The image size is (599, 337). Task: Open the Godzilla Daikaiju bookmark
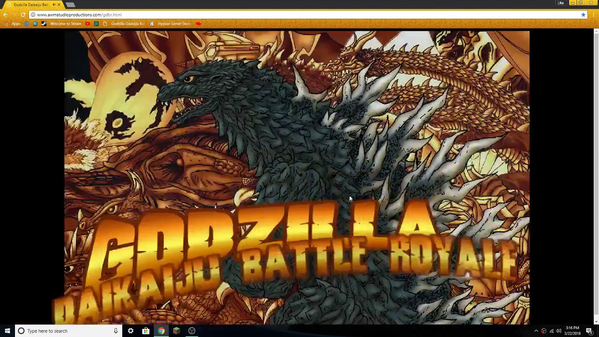point(124,23)
